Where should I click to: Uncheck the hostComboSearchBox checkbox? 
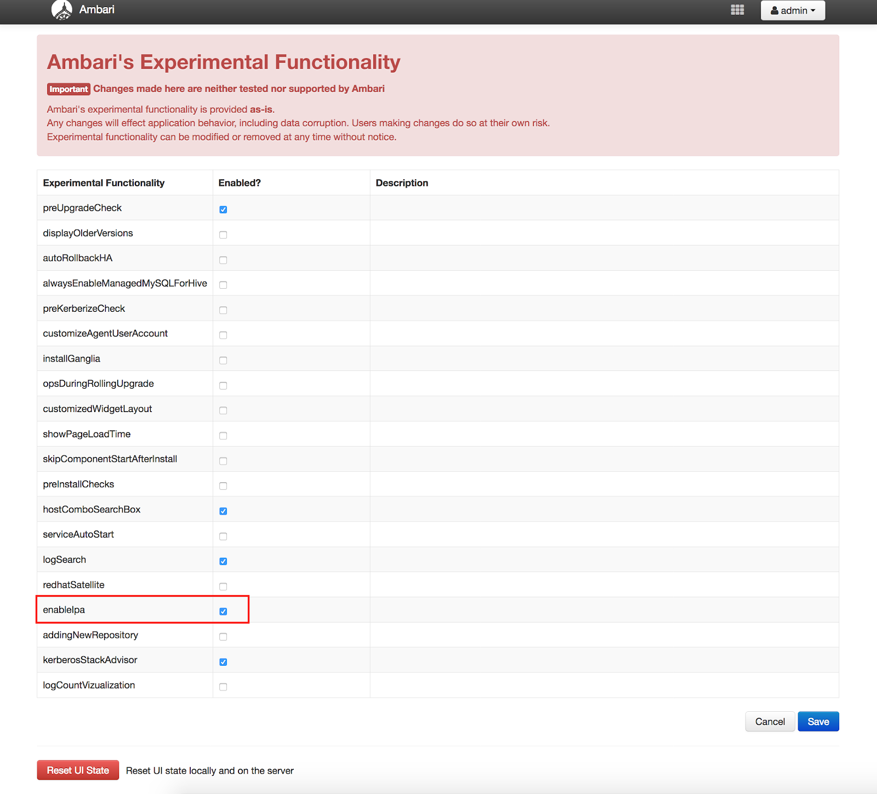tap(223, 511)
